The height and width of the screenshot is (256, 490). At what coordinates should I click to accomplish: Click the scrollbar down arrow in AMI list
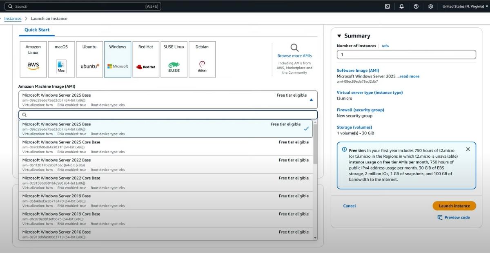315,238
